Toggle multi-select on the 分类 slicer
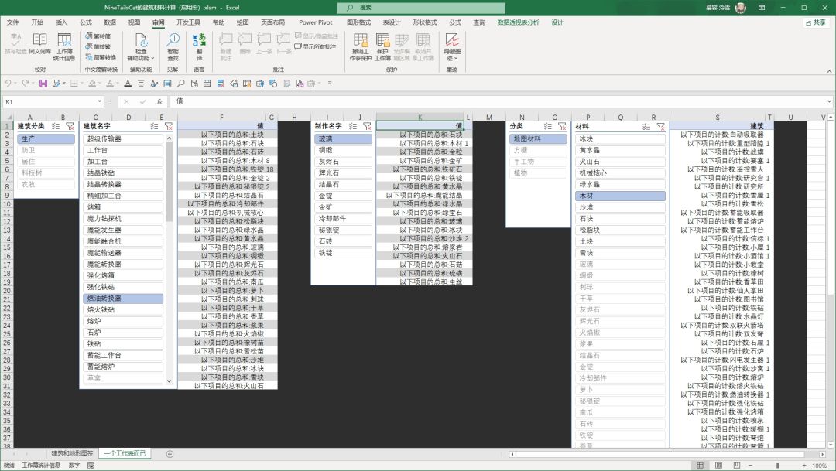 [x=549, y=126]
